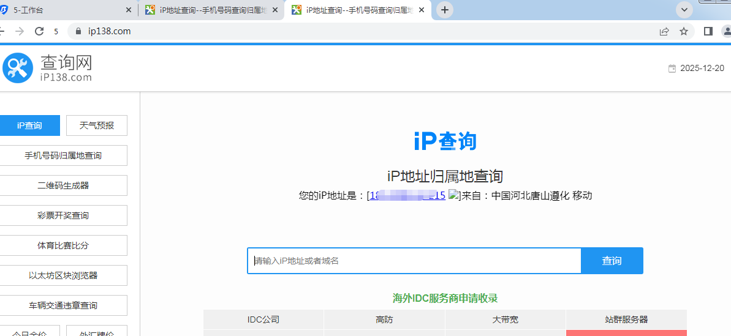Close the middle iP地址查询 tab

275,10
